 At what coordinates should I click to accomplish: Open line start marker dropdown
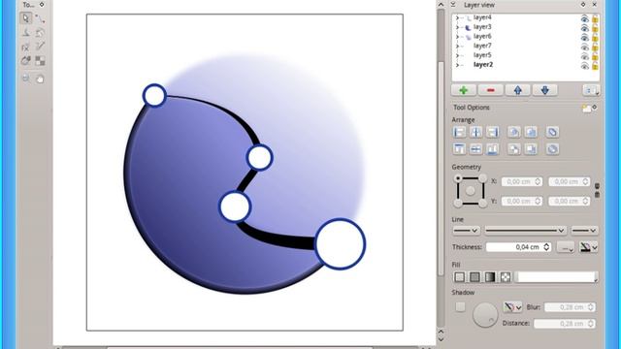coord(466,230)
